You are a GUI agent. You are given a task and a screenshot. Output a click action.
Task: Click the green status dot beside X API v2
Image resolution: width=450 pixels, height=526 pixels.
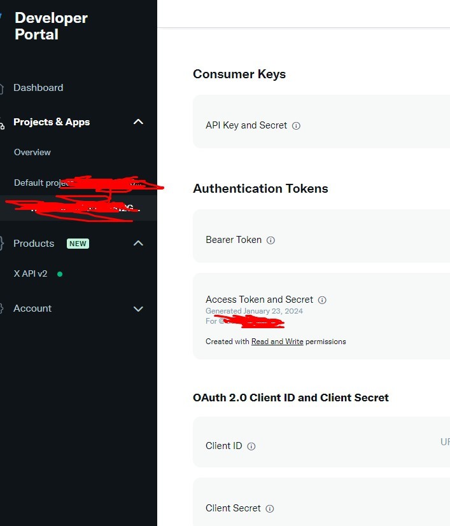60,274
